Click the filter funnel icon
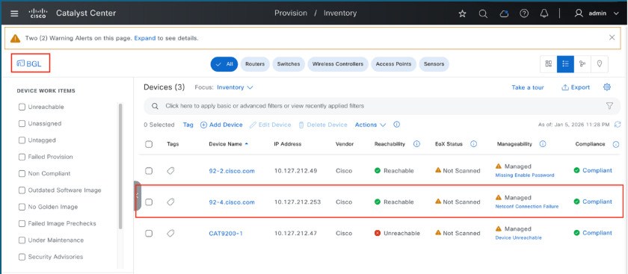Image resolution: width=628 pixels, height=274 pixels. tap(609, 106)
